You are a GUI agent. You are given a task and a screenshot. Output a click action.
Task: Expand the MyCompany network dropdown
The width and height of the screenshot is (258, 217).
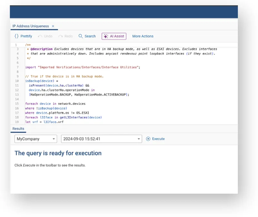click(35, 139)
